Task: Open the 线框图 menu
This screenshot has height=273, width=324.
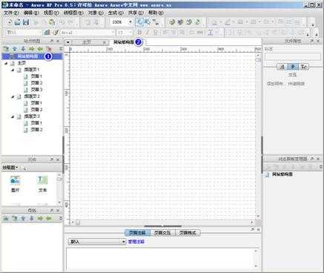Action: [73, 13]
